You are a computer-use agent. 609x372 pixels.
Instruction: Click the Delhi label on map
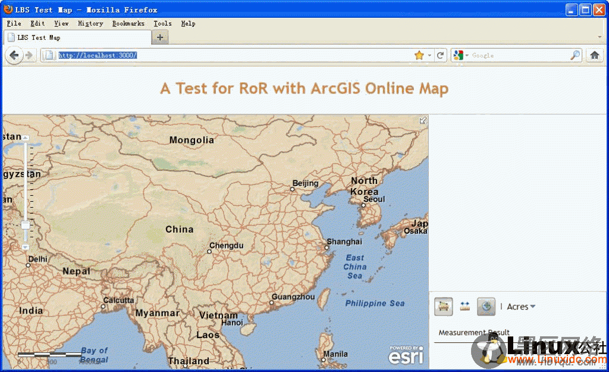(37, 259)
